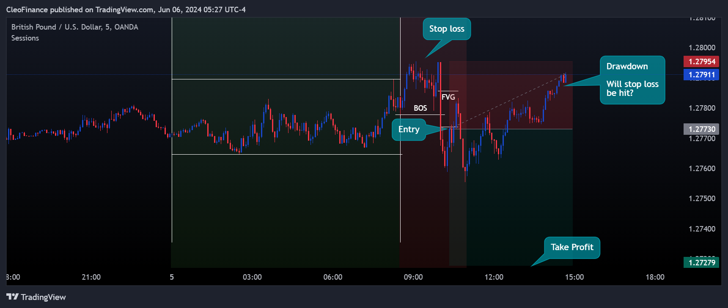Click the 1.28000 price axis value

click(x=702, y=48)
